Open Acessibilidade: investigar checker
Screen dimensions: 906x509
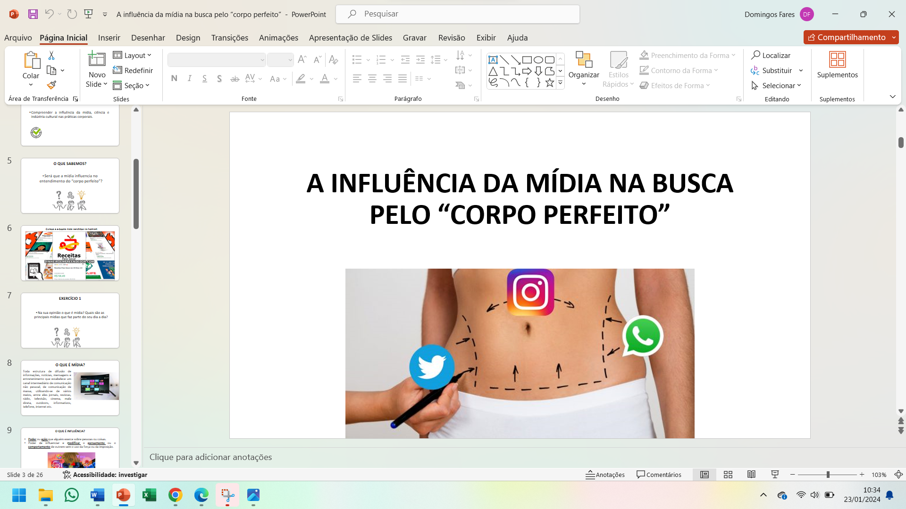click(105, 475)
